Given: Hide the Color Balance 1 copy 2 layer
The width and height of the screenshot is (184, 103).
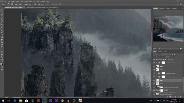Looking at the screenshot, I should pyautogui.click(x=154, y=73).
